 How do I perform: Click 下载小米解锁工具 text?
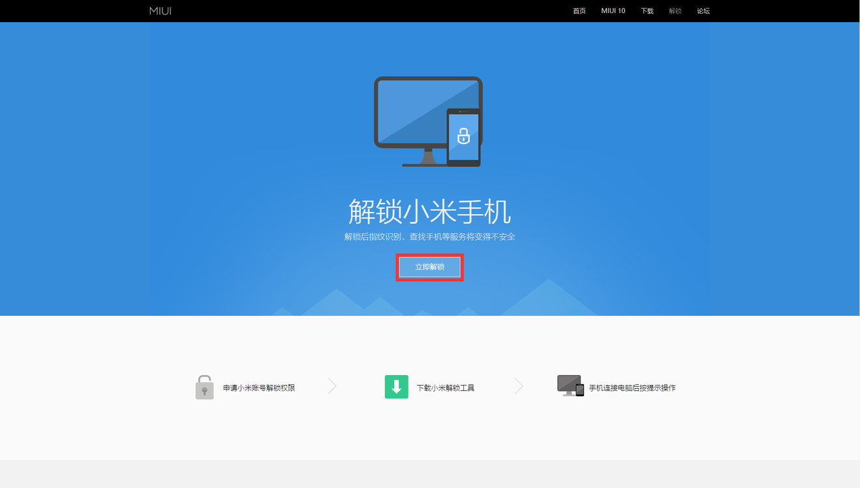click(x=446, y=388)
